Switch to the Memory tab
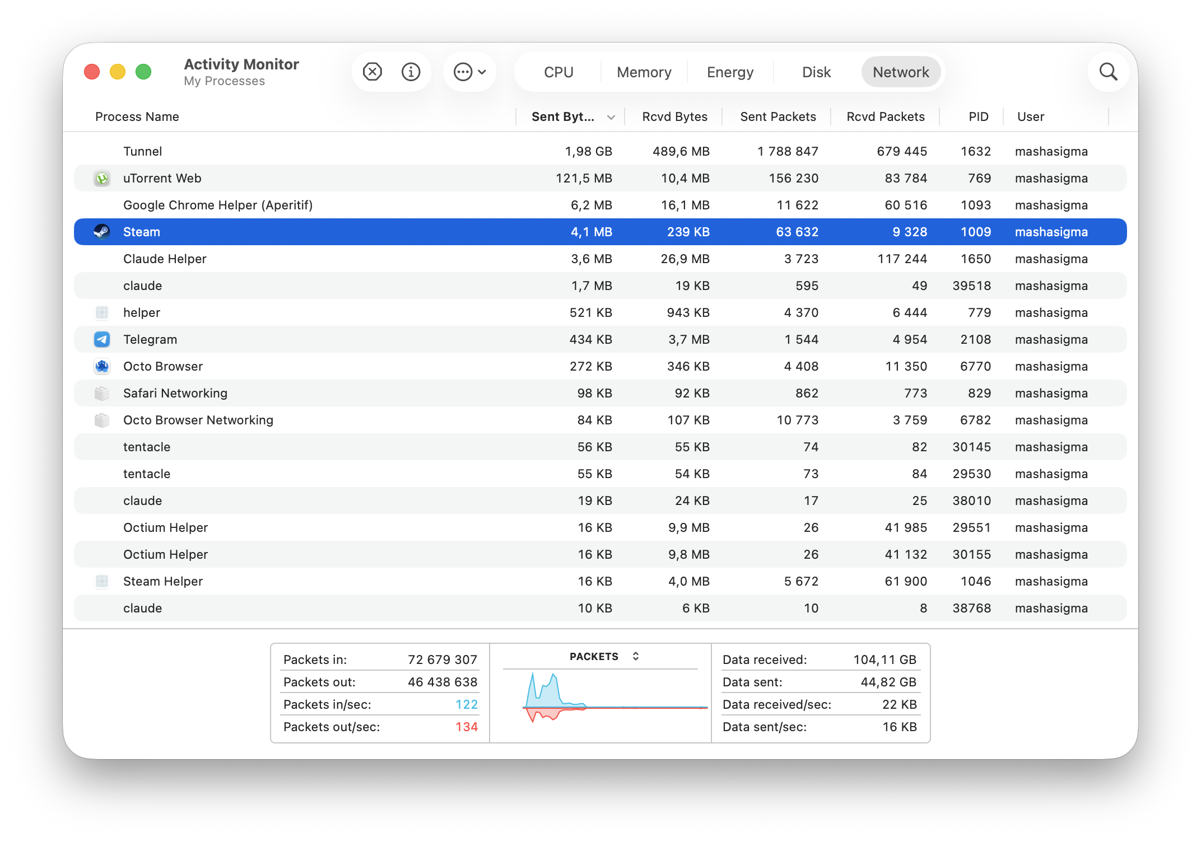The width and height of the screenshot is (1201, 842). 644,72
